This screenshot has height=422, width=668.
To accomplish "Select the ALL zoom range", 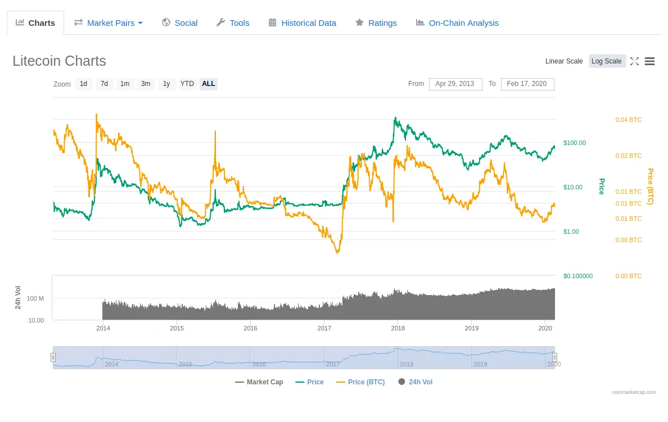I will pyautogui.click(x=208, y=84).
